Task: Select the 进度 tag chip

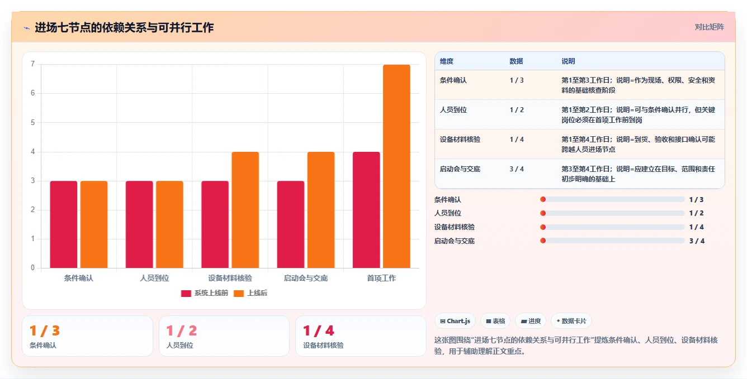Action: (531, 321)
